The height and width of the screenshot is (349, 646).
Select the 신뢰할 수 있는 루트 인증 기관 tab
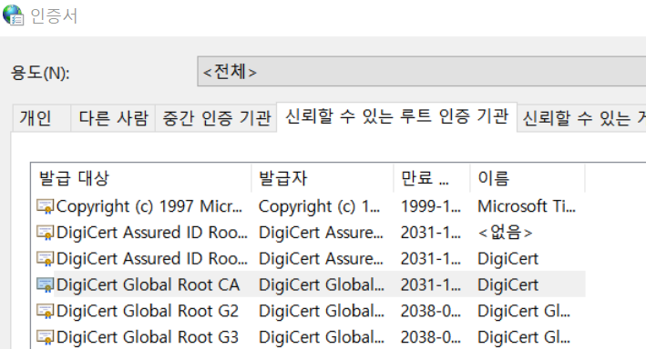coord(396,116)
